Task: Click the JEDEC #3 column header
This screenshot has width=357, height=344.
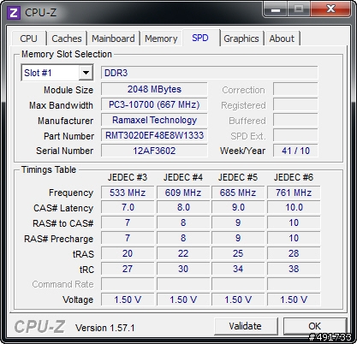Action: 128,177
